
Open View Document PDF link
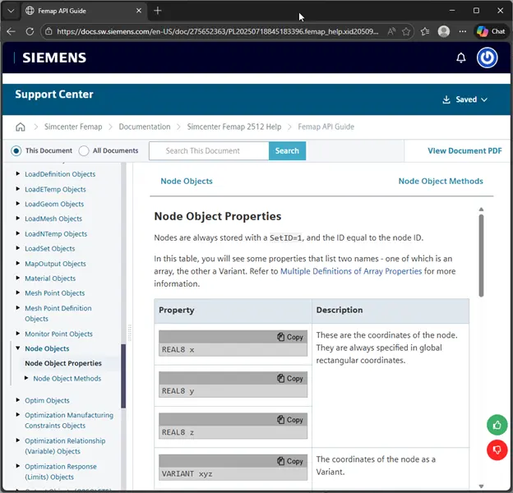[x=464, y=150]
